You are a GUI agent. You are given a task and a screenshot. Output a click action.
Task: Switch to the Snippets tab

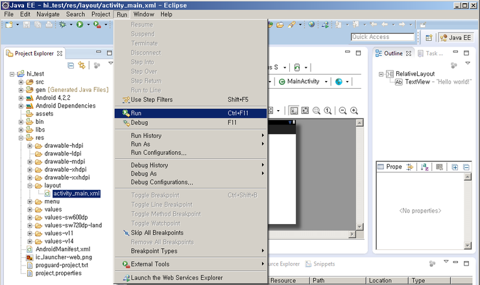click(x=320, y=264)
